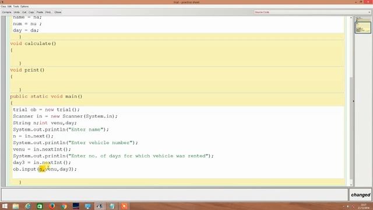The height and width of the screenshot is (210, 373).
Task: Click the scrollbar up arrow
Action: pos(351,18)
